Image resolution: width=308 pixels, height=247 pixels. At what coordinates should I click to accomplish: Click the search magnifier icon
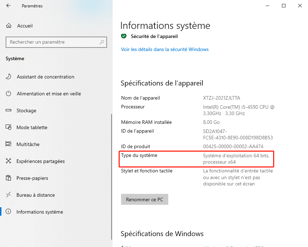point(102,42)
